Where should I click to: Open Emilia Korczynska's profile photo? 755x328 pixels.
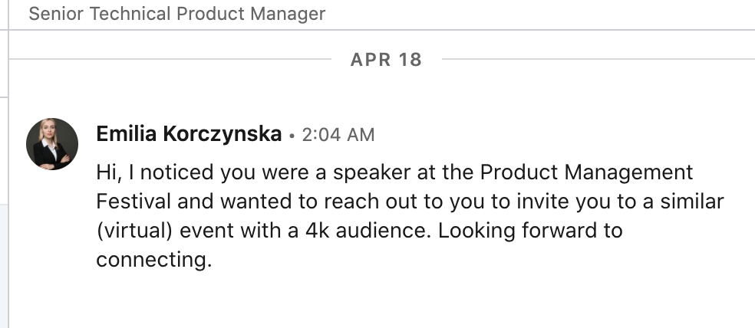(x=52, y=144)
